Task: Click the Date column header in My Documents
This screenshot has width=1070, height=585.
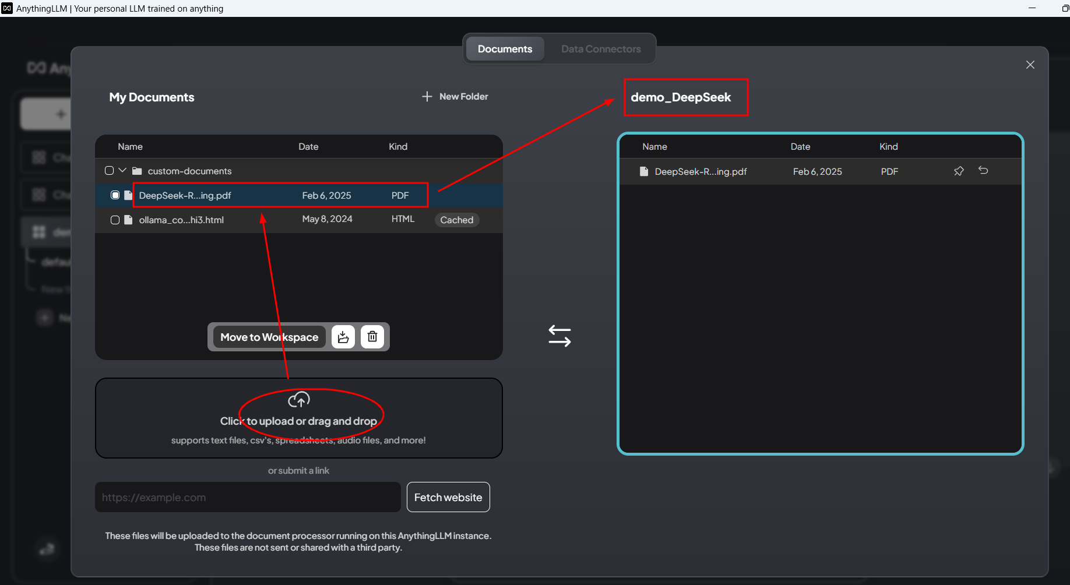Action: point(308,146)
